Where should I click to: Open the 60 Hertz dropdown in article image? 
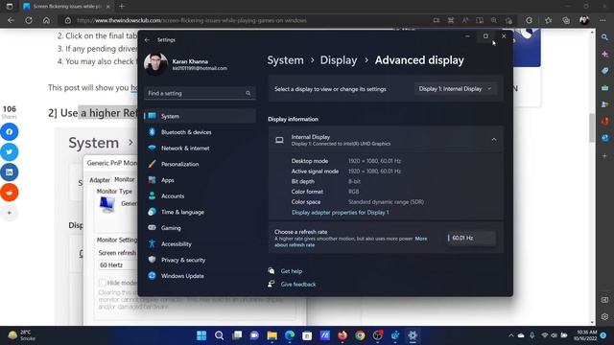click(x=117, y=264)
